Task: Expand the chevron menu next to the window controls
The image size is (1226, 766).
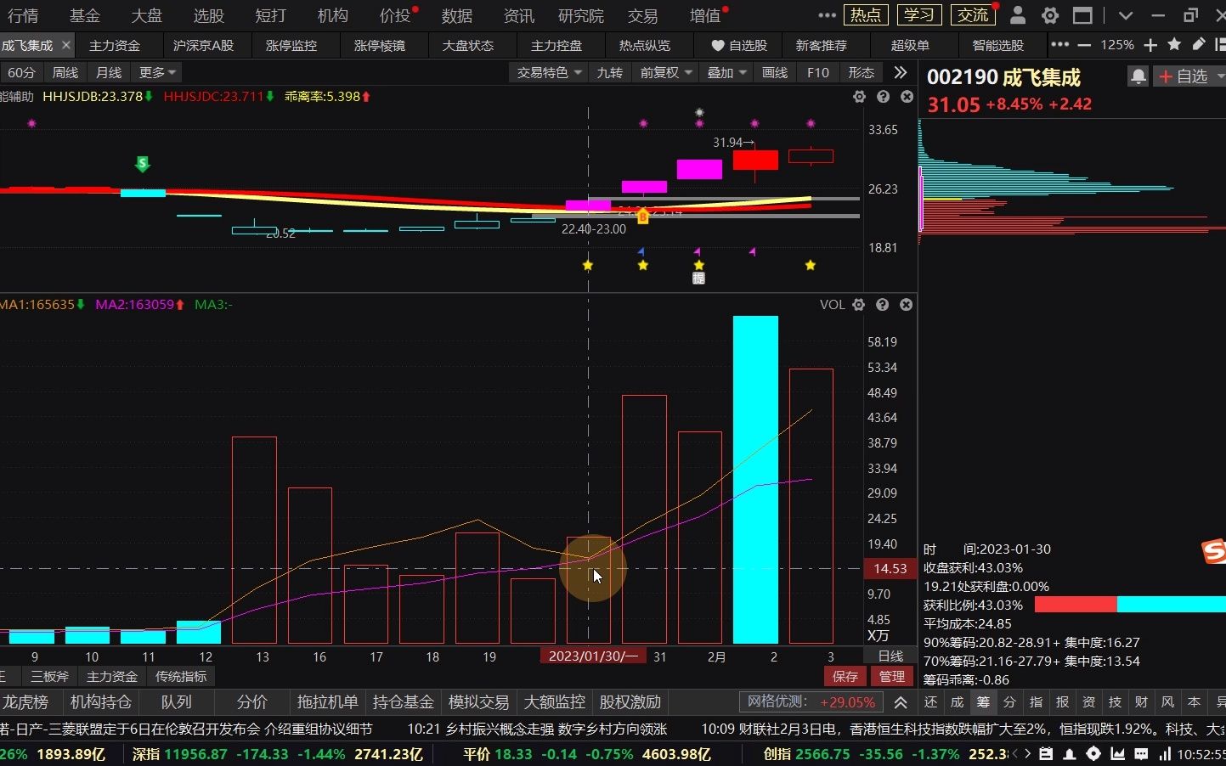Action: pos(1126,15)
